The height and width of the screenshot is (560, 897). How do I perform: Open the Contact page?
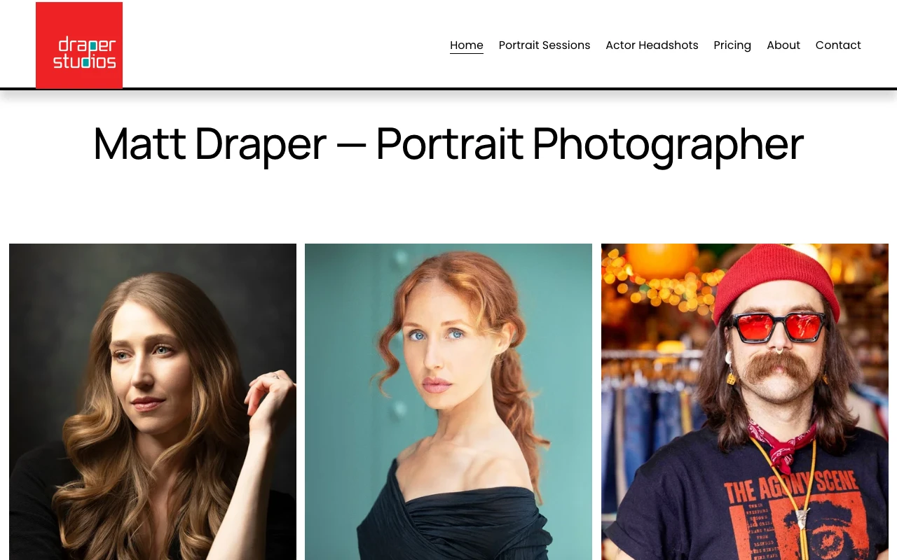click(837, 45)
